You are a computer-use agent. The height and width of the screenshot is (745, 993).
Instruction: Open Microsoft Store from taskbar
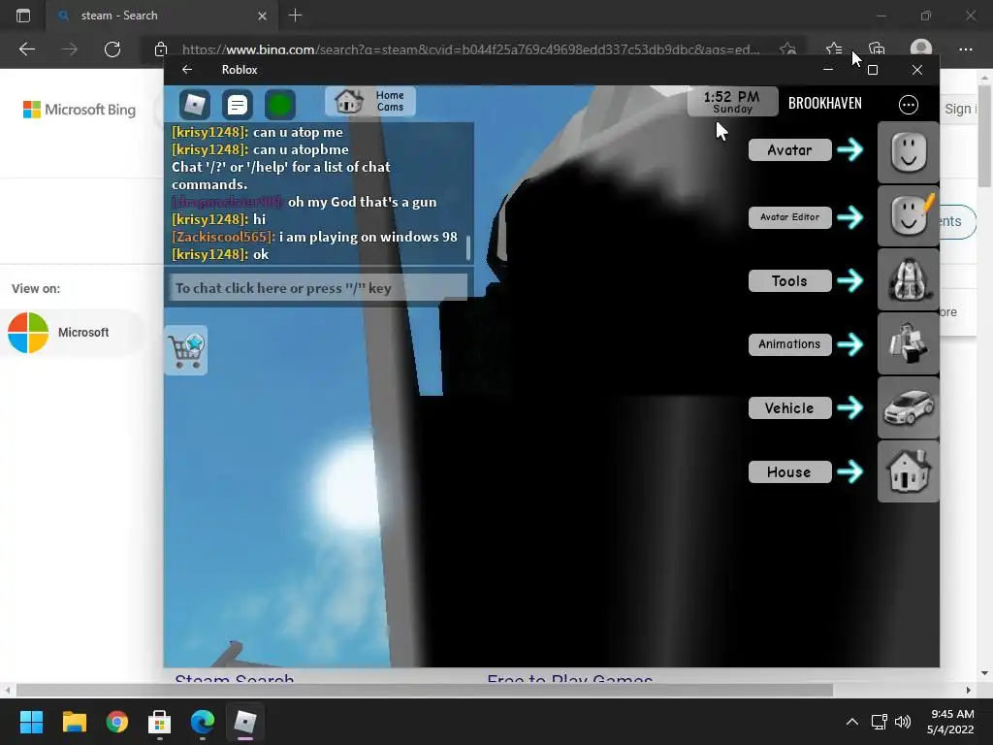[x=160, y=722]
